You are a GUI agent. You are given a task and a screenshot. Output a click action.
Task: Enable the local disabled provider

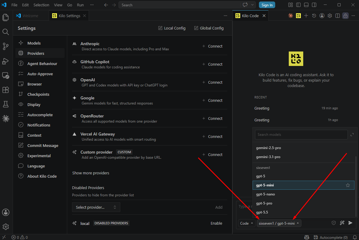[x=216, y=223]
